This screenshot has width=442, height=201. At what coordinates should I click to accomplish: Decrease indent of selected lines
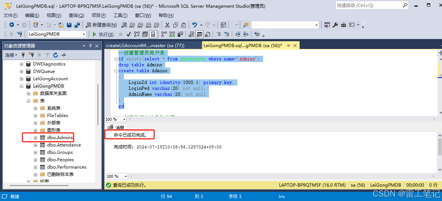(238, 34)
